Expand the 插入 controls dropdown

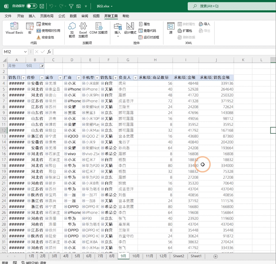(x=118, y=32)
